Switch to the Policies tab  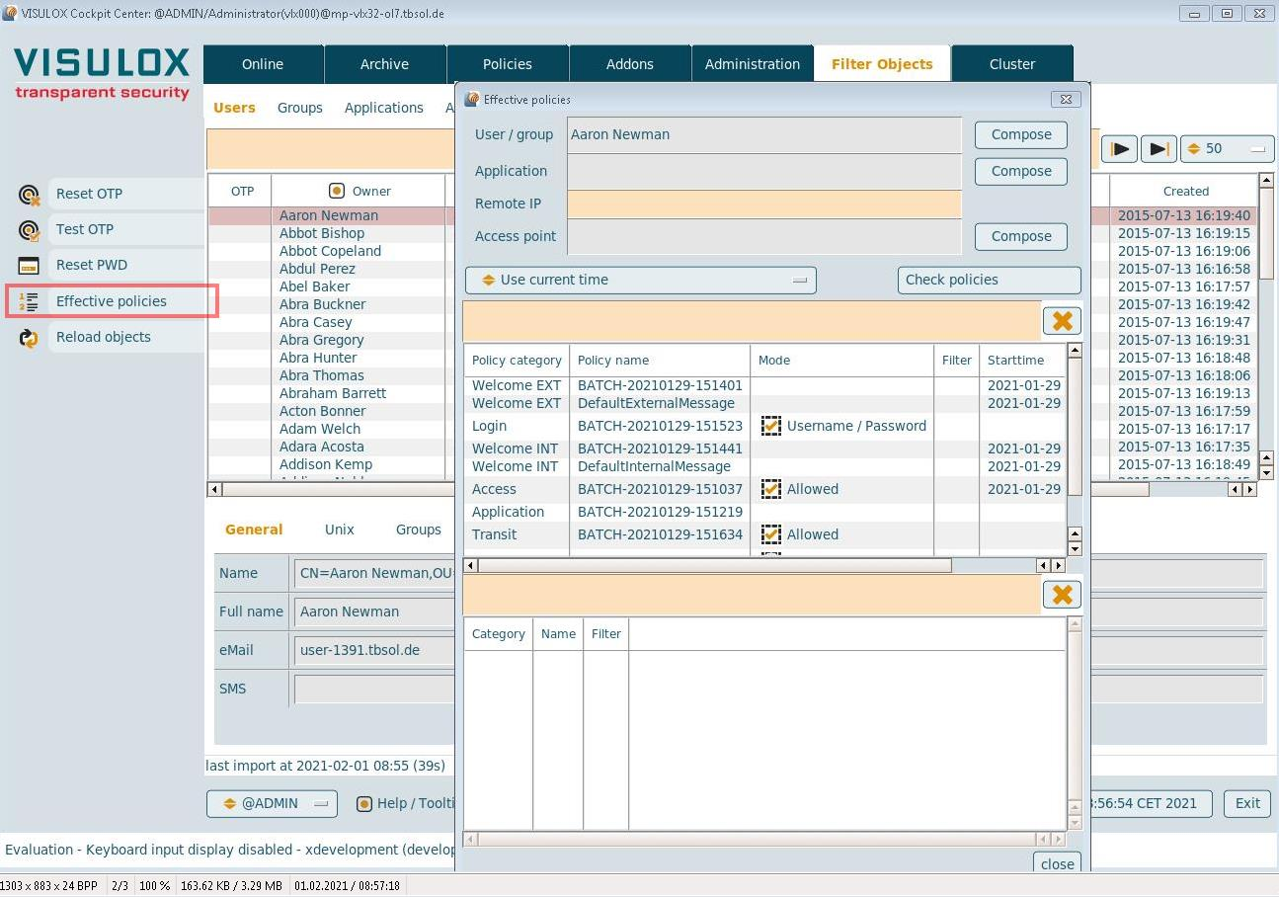[507, 64]
